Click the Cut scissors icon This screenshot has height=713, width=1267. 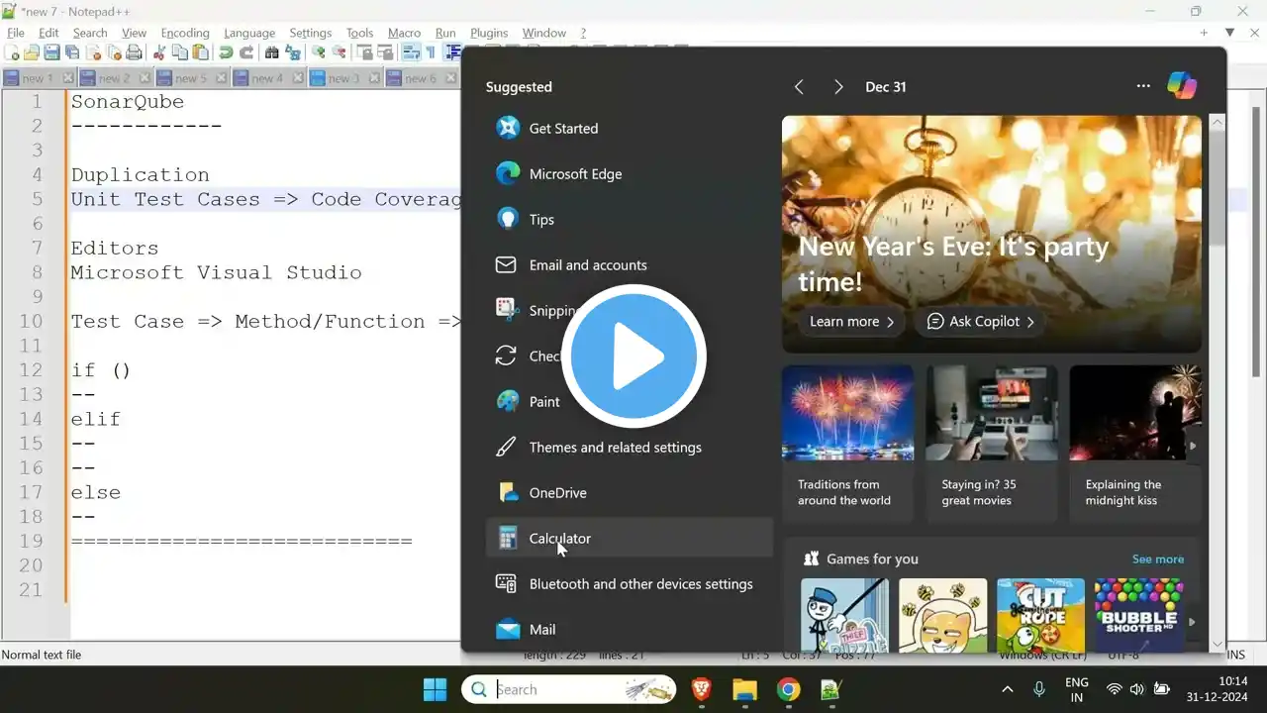pyautogui.click(x=158, y=52)
